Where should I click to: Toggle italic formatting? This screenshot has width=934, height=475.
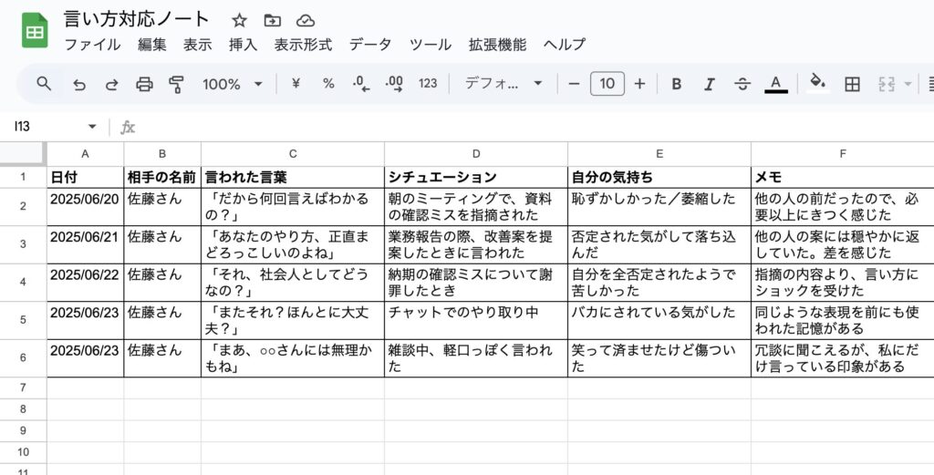pos(709,85)
